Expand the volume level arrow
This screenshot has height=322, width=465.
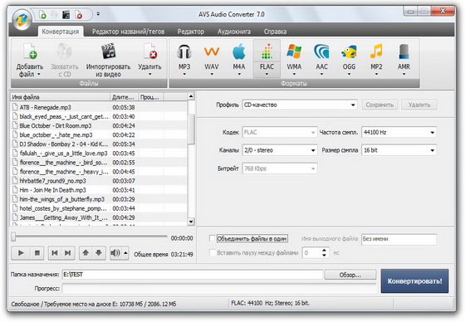click(x=125, y=253)
